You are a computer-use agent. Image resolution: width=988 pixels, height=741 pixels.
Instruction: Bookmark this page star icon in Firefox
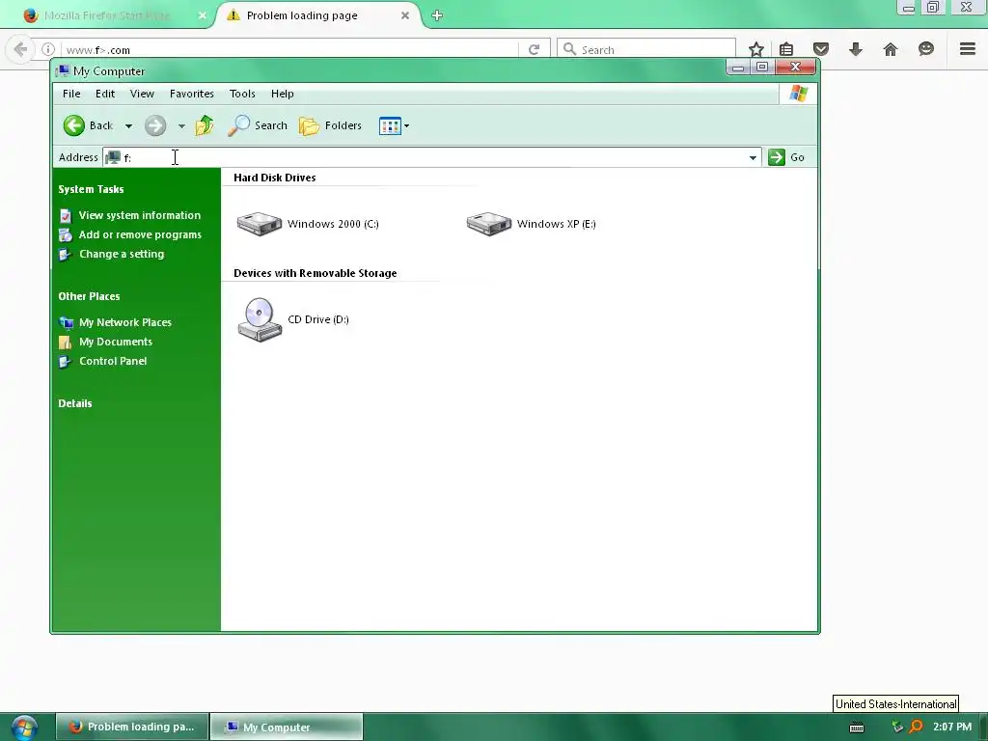(x=756, y=49)
